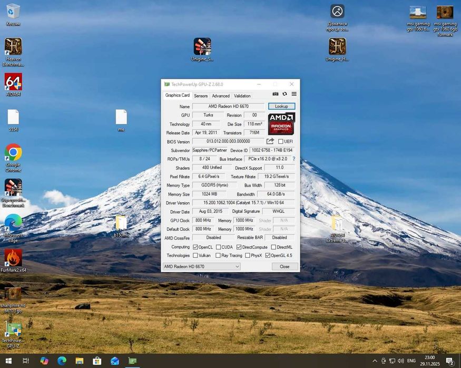This screenshot has height=368, width=461.
Task: Open the Advanced tab
Action: [221, 96]
